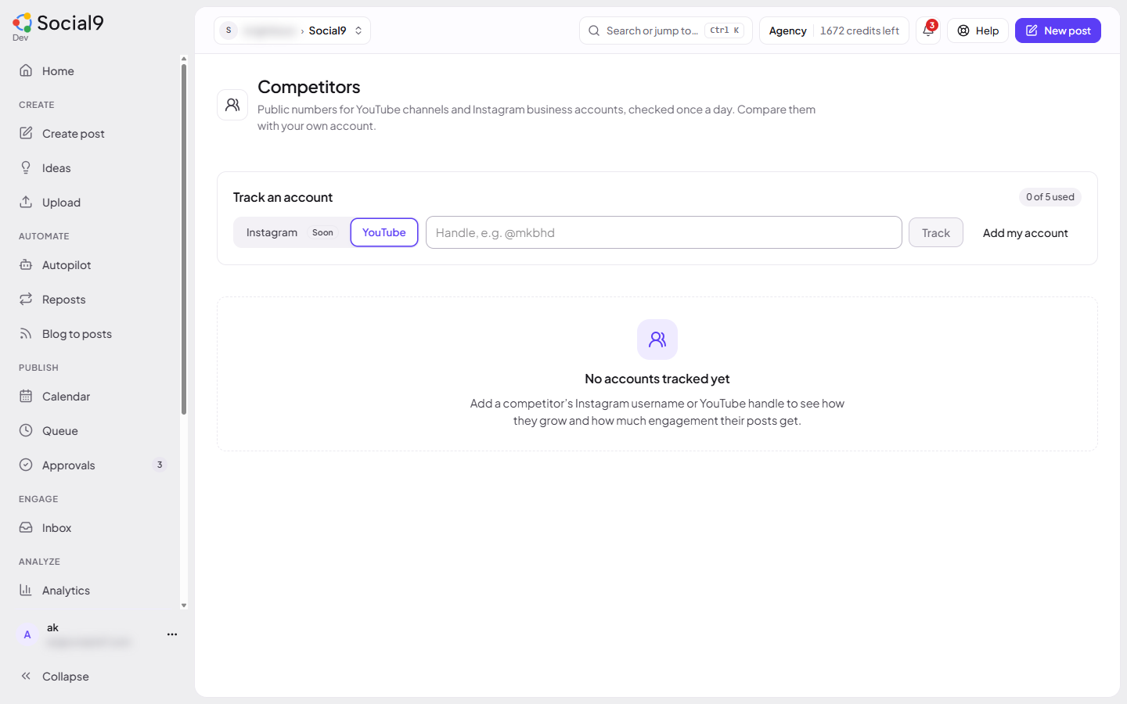Click the '0 of 5 used' badge

point(1050,197)
